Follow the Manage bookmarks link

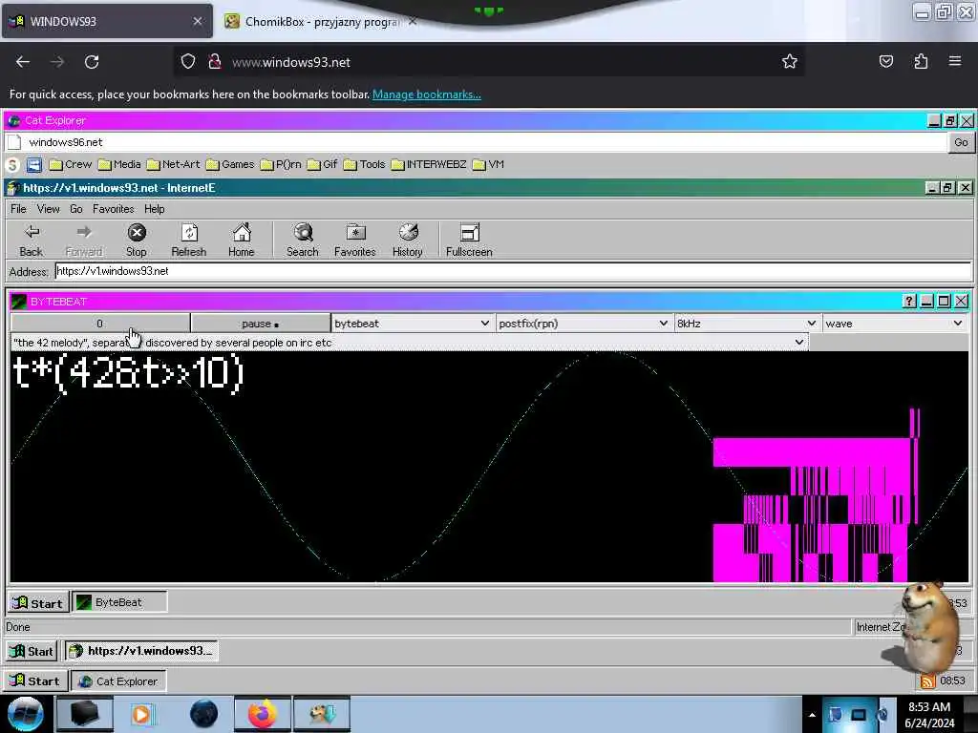click(x=427, y=94)
